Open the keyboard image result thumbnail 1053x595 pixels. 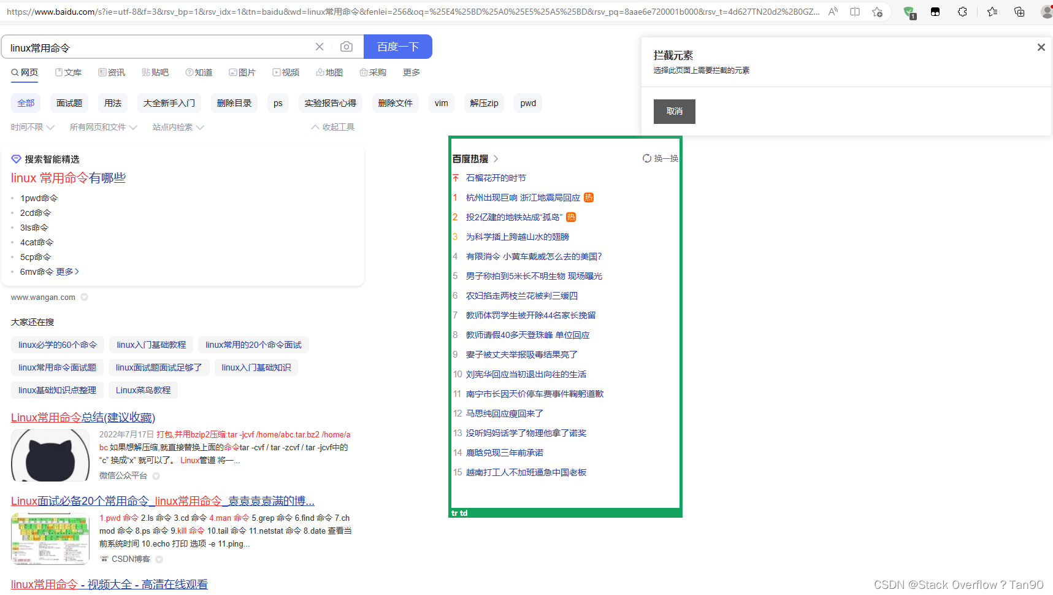coord(50,539)
